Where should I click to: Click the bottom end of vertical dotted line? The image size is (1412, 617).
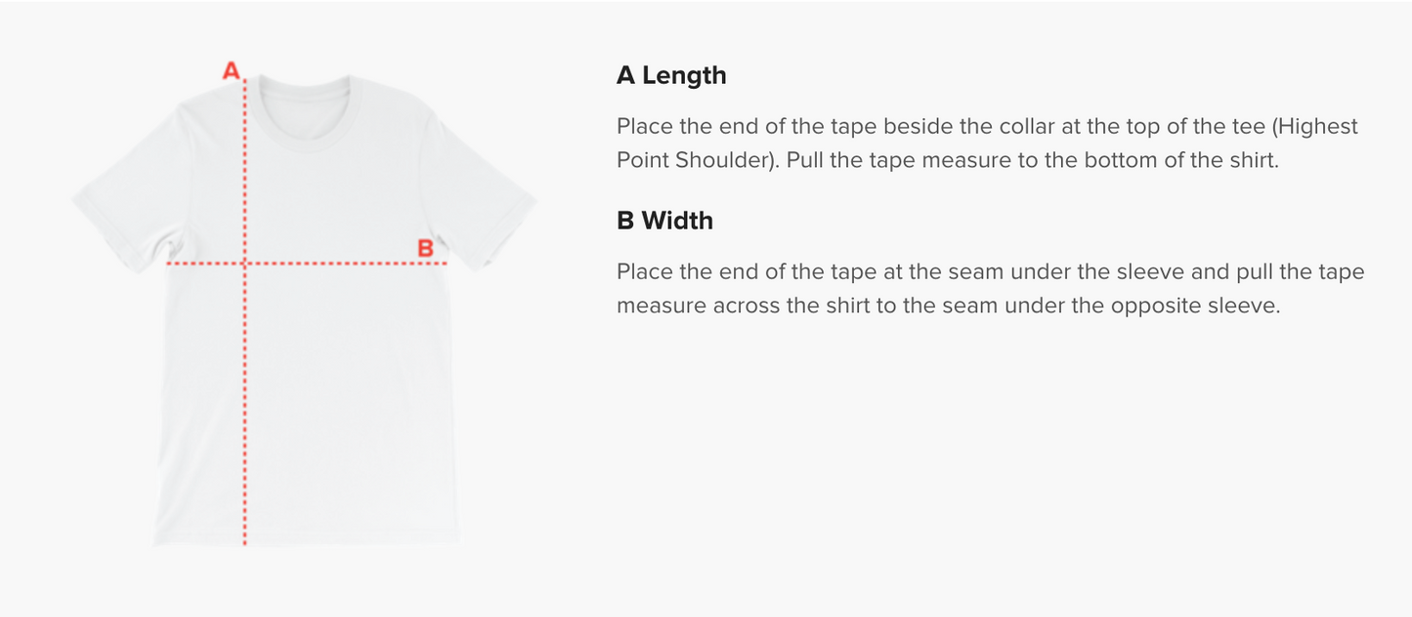point(244,540)
